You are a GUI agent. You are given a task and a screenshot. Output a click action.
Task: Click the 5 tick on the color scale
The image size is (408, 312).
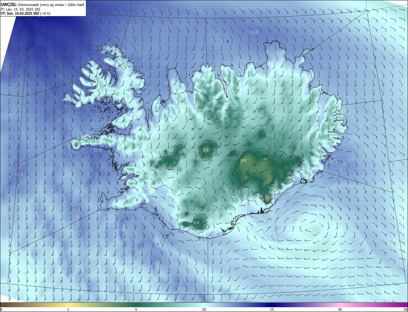pyautogui.click(x=136, y=309)
